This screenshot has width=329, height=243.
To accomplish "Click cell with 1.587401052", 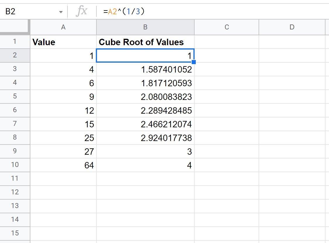I will pos(145,69).
